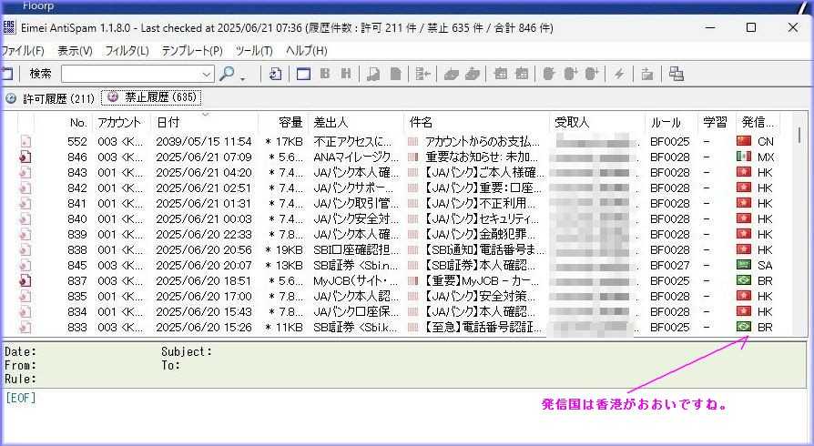Screen dimensions: 814x446
Task: Select date 2039/05/15 11:54
Action: point(204,141)
